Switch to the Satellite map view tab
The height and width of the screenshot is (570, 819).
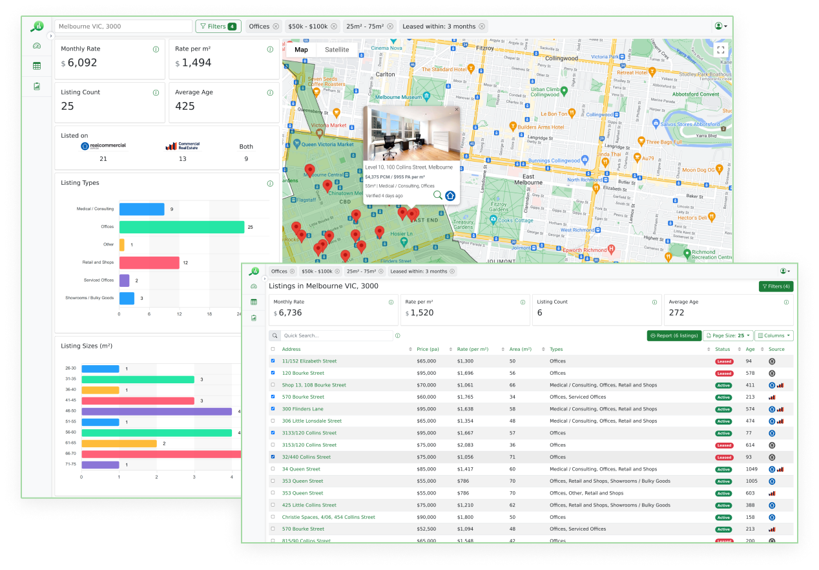pyautogui.click(x=338, y=49)
